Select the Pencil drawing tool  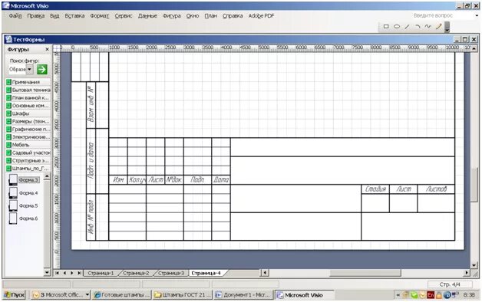pos(439,27)
